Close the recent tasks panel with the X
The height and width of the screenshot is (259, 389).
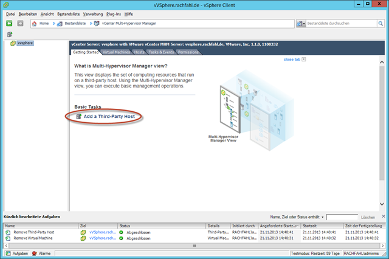(x=384, y=216)
